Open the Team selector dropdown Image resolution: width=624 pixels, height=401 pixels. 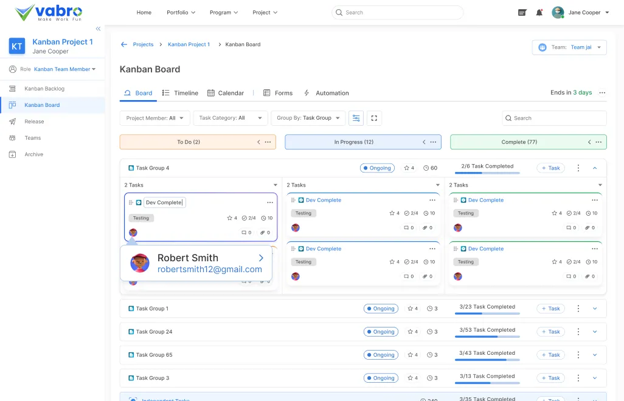(569, 47)
